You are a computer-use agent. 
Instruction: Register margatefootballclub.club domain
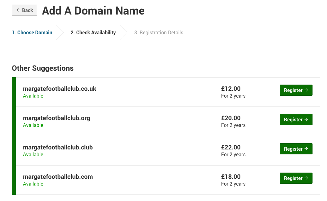[296, 149]
